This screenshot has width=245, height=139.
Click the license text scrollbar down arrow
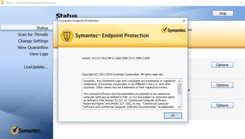pos(179,107)
